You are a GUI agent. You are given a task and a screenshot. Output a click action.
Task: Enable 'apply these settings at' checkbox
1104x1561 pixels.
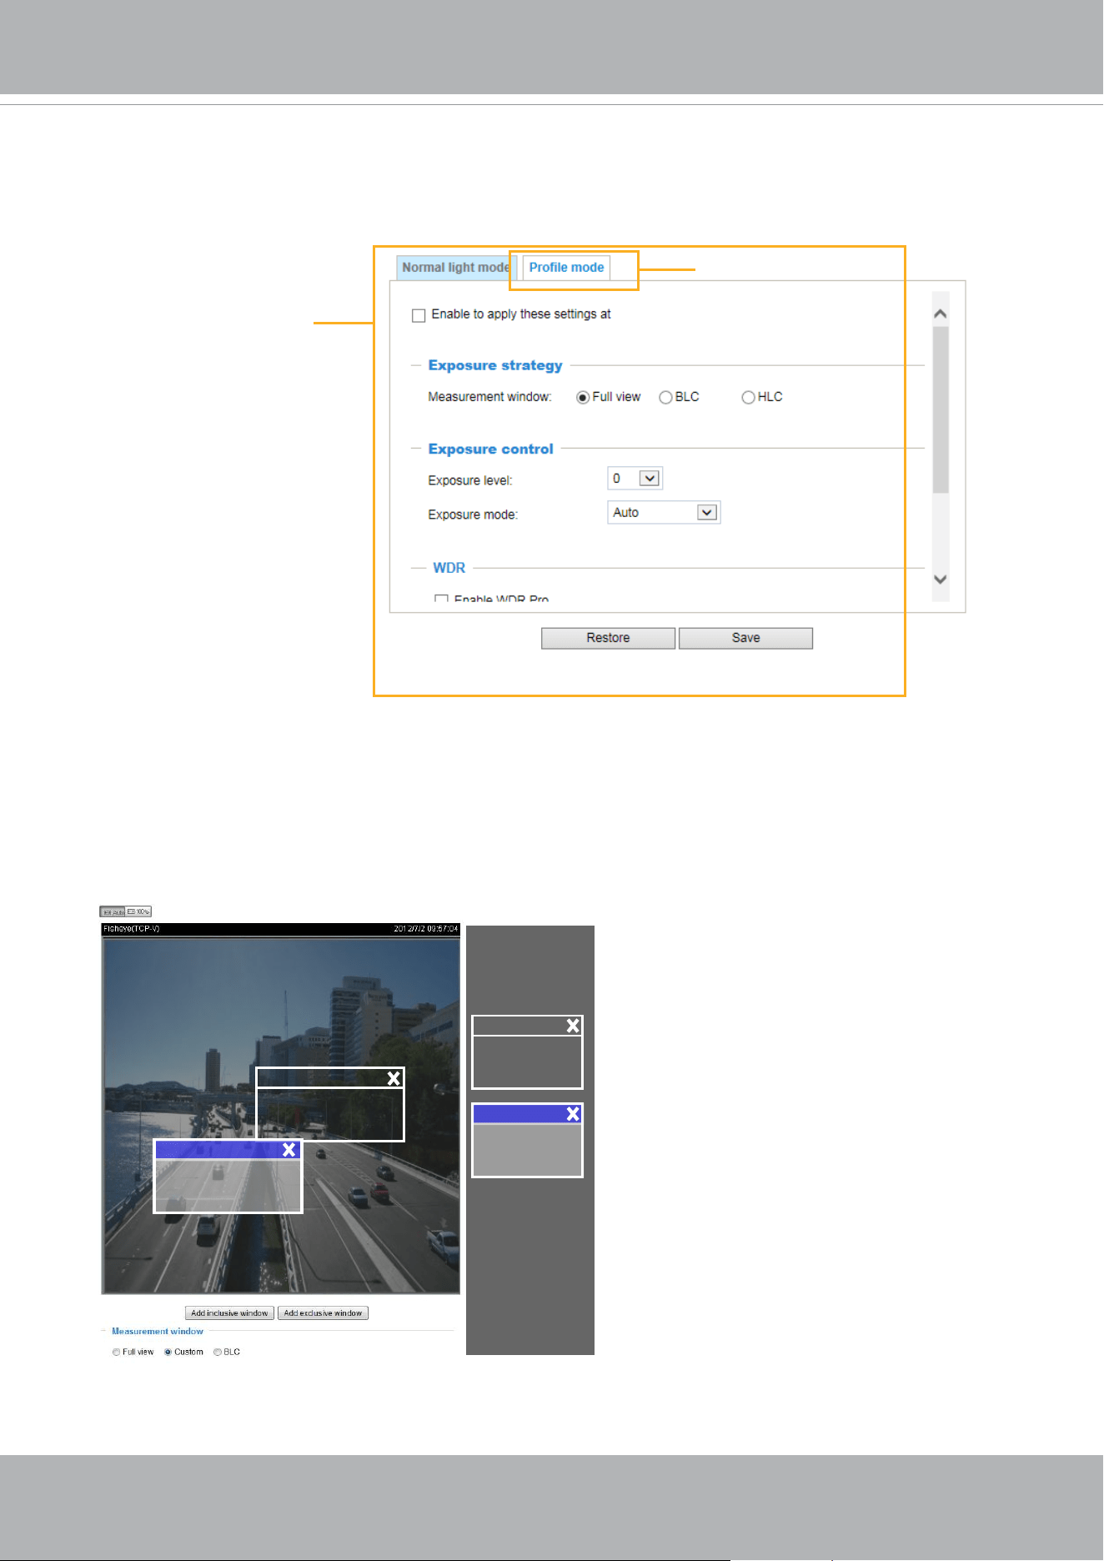point(419,315)
